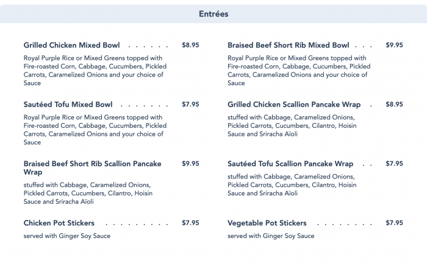The image size is (427, 263).
Task: Click the Chicken Pot Stickers $7.95 price
Action: coord(190,223)
